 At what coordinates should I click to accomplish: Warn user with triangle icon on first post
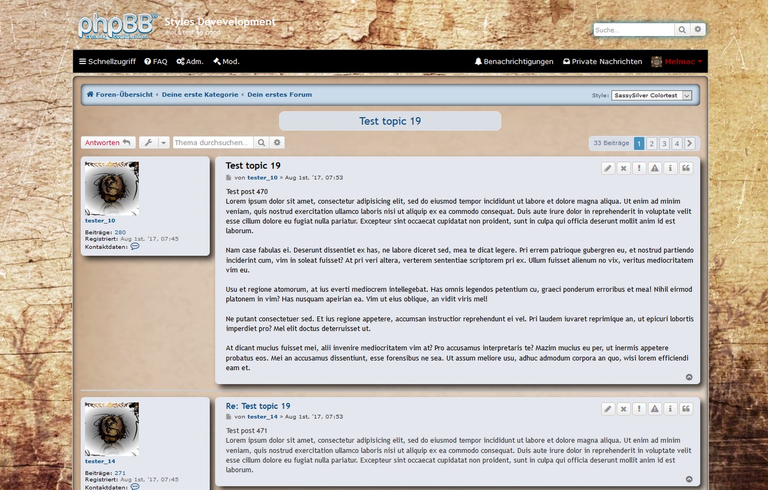pos(655,169)
